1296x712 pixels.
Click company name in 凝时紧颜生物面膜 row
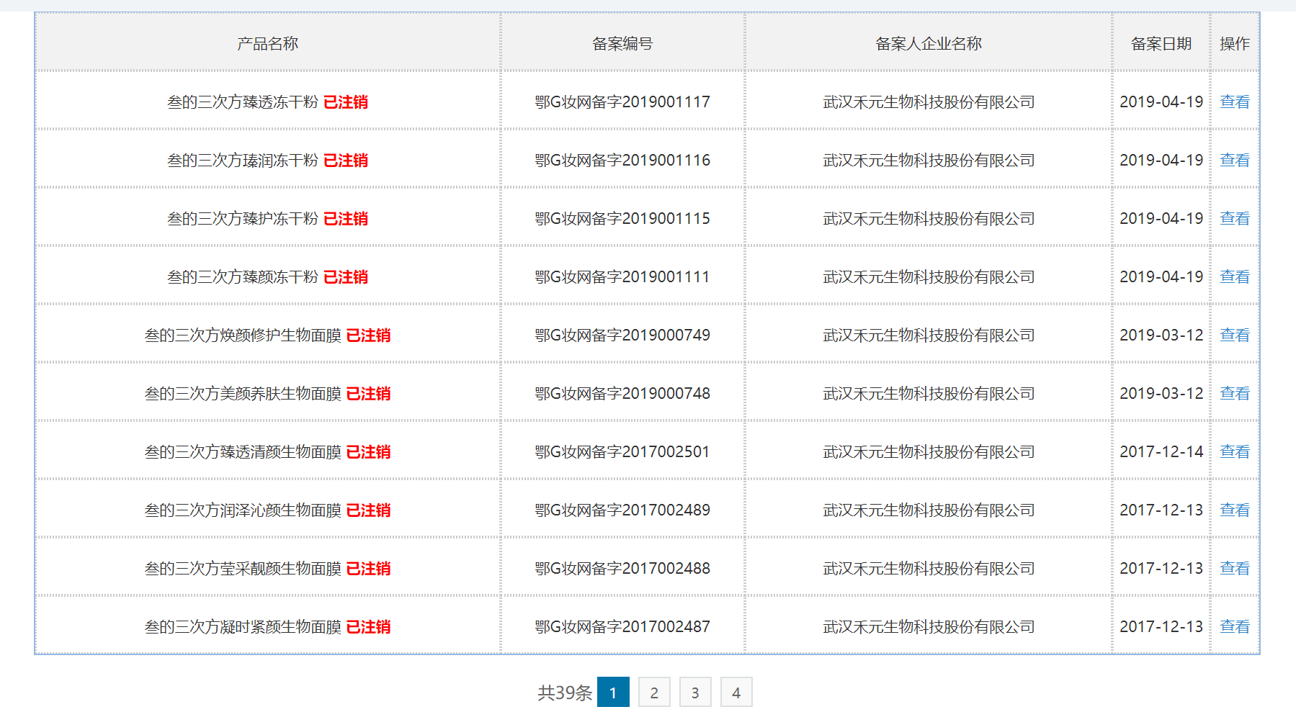929,626
